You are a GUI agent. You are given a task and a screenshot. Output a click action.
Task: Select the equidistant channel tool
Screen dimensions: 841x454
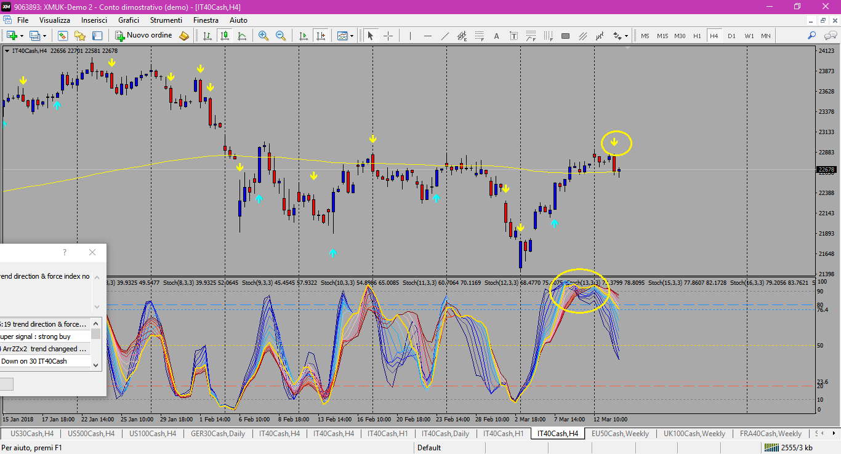(462, 36)
